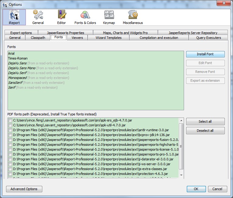Open the Query Executers tab

pyautogui.click(x=208, y=38)
